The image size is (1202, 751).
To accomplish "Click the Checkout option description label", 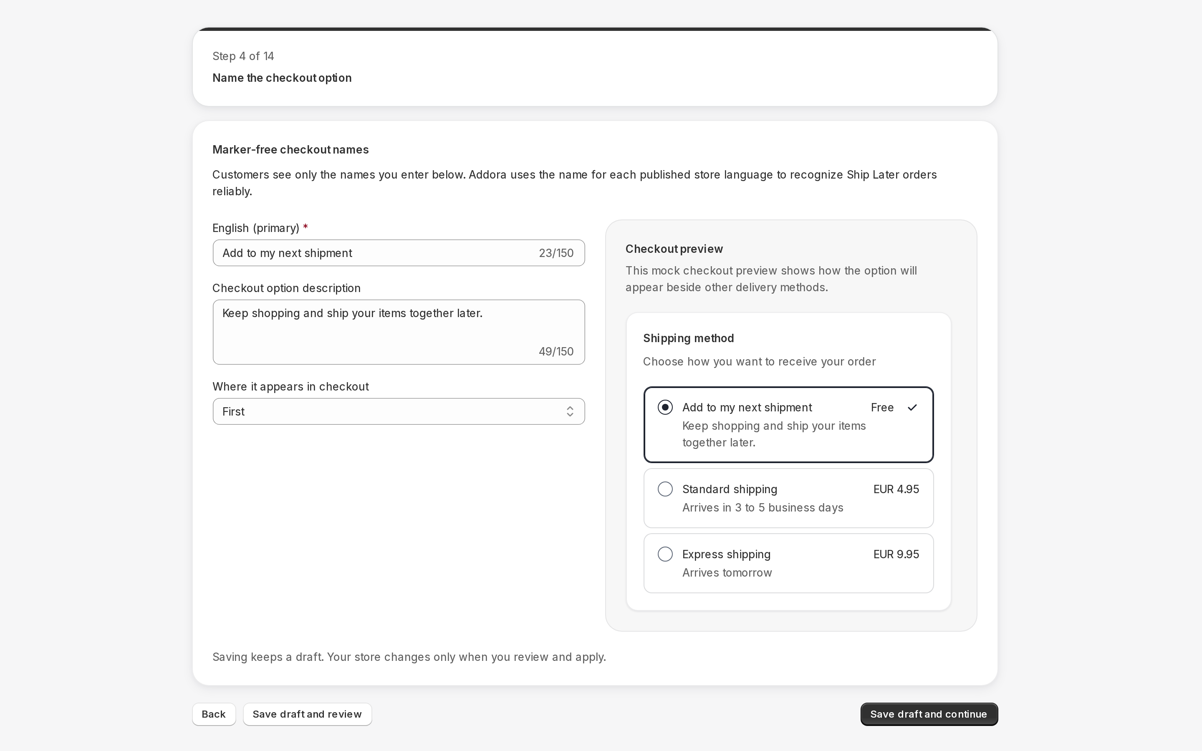I will [x=286, y=288].
